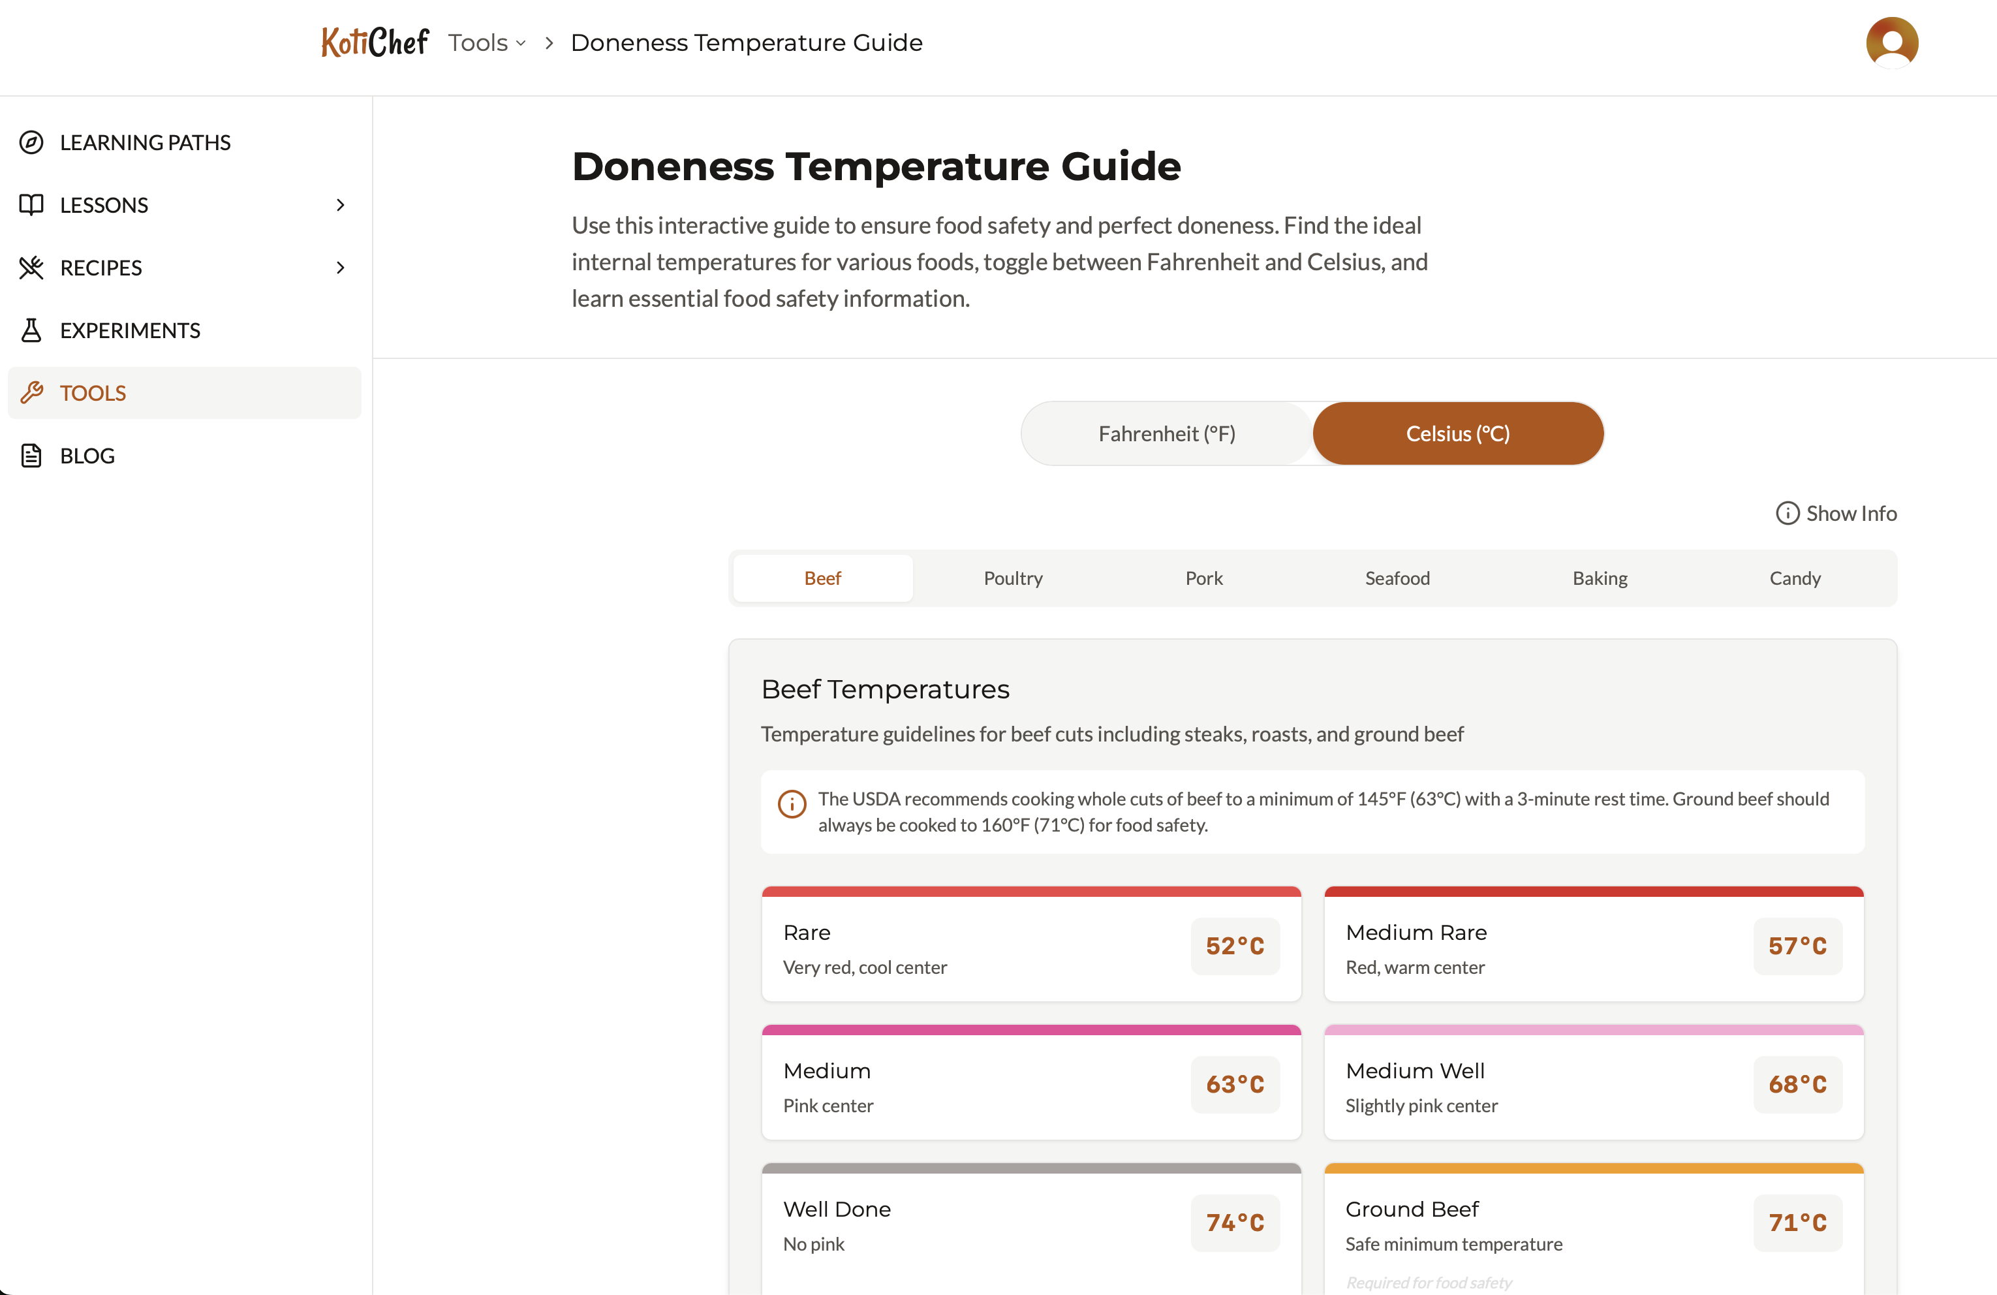The width and height of the screenshot is (1997, 1295).
Task: Click the Medium Well doneness card
Action: pyautogui.click(x=1594, y=1082)
